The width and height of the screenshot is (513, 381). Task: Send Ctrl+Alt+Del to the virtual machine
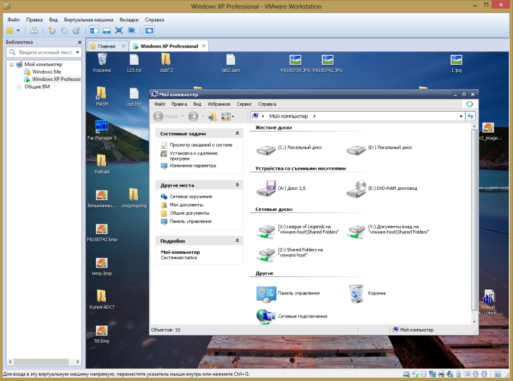(34, 30)
